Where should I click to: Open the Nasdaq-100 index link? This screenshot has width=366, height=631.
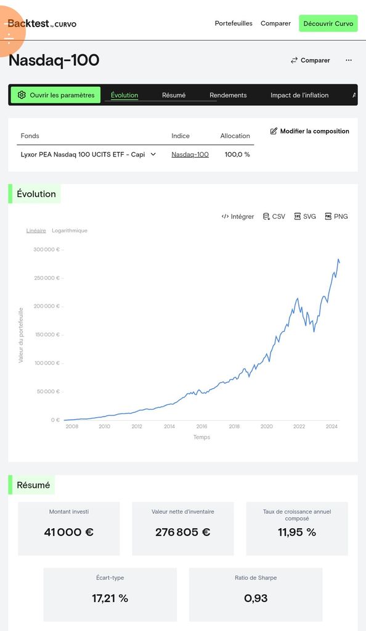190,154
